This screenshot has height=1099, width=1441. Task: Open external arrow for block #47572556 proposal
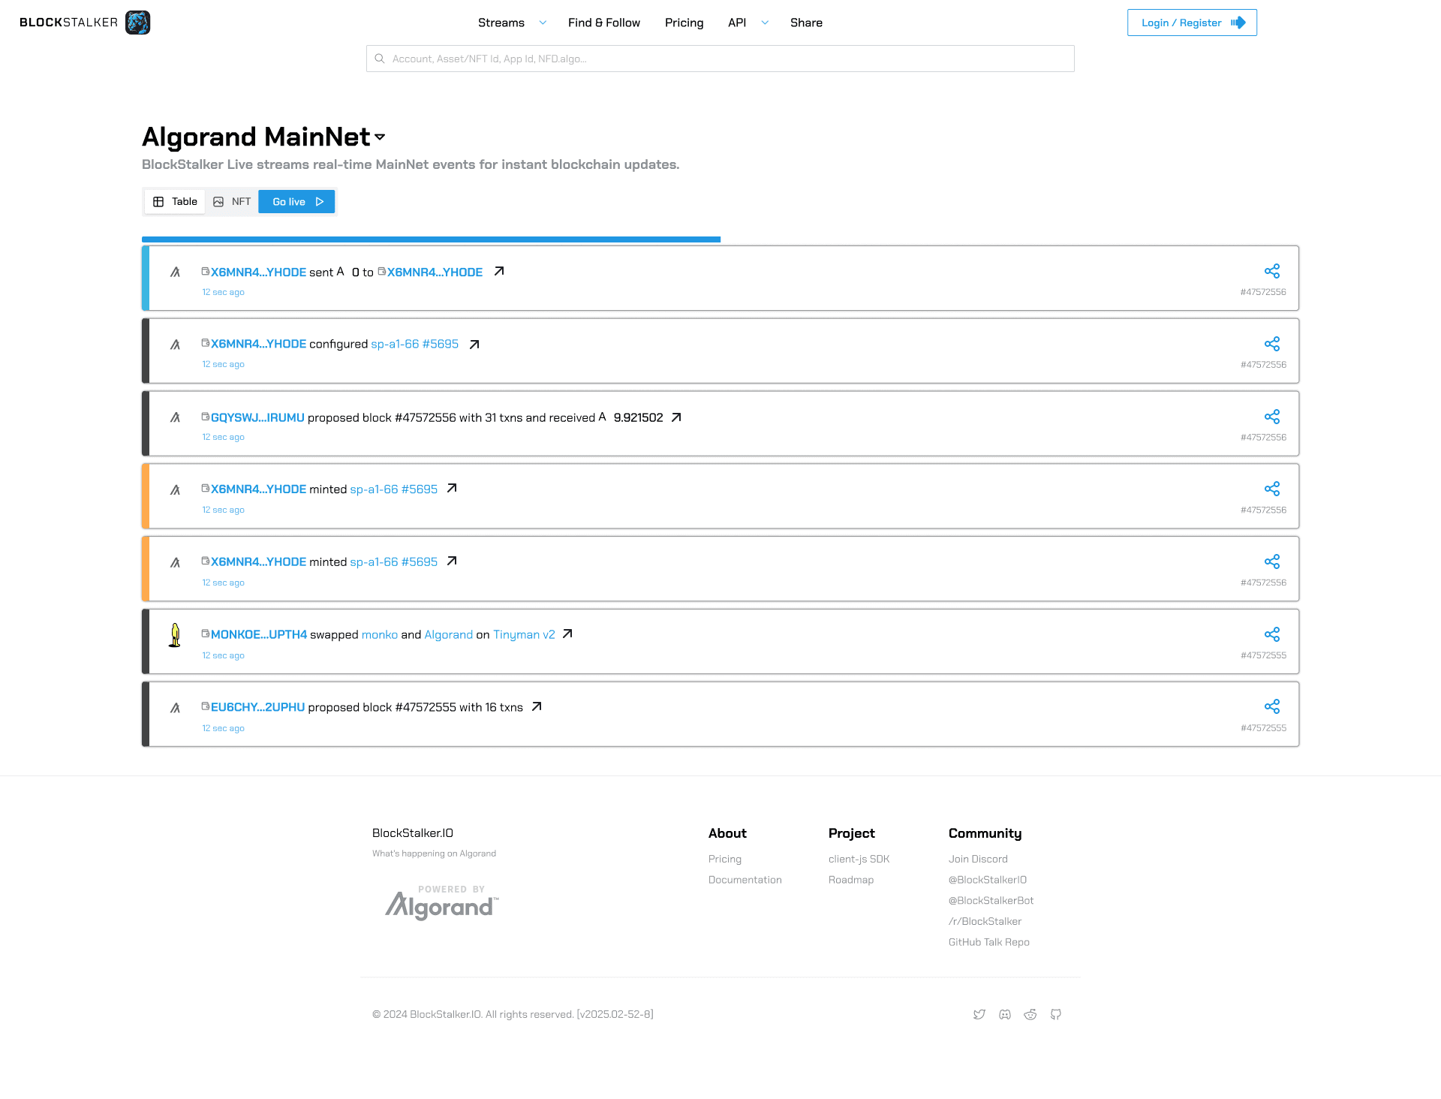pyautogui.click(x=676, y=417)
